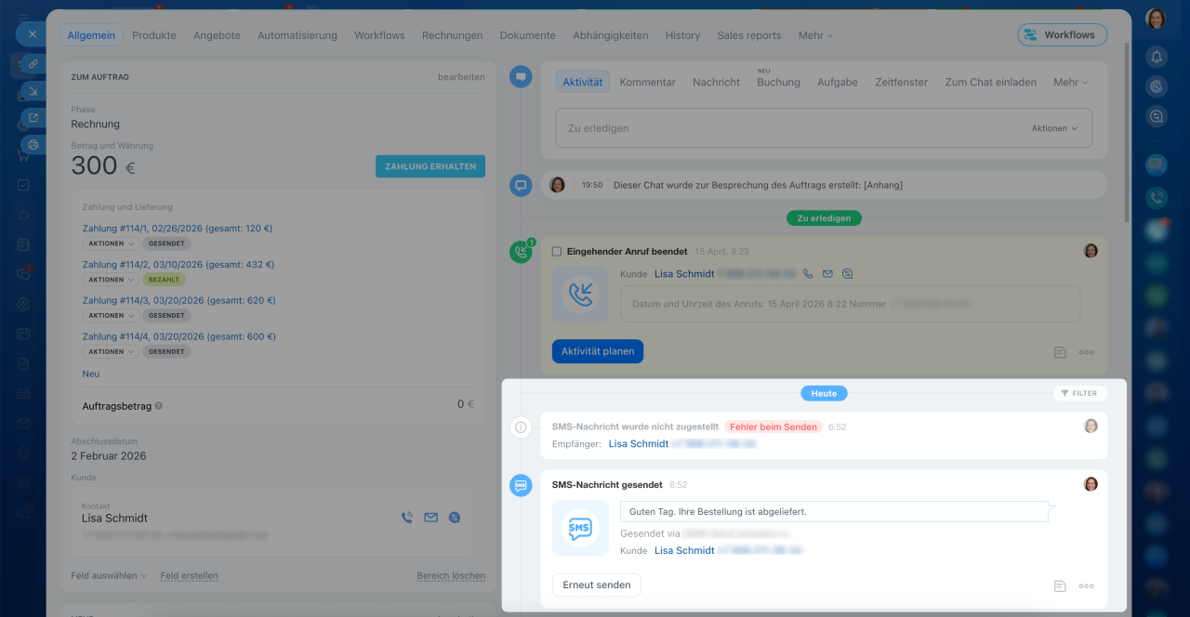Expand Feld auswählen dropdown

pyautogui.click(x=109, y=575)
